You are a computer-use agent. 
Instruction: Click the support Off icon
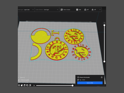click(x=85, y=10)
